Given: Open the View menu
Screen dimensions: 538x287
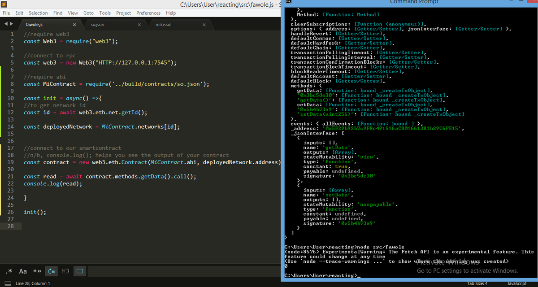Looking at the screenshot, I should pyautogui.click(x=73, y=13).
